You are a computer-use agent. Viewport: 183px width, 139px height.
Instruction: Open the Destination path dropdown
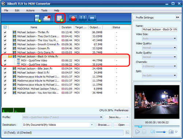point(92,125)
